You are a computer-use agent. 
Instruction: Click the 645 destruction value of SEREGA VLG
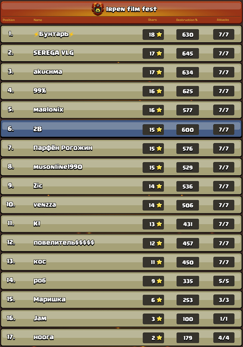pos(188,54)
